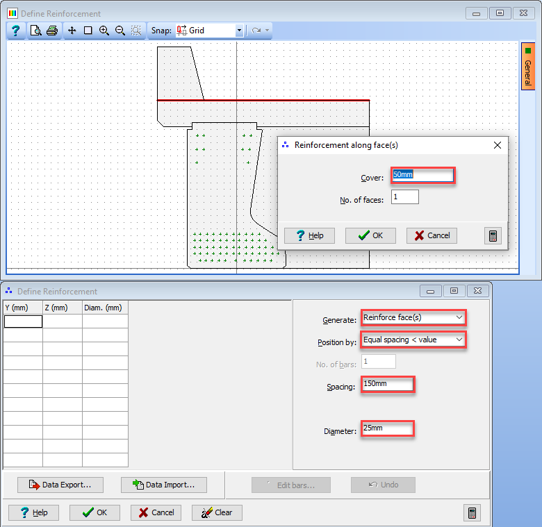Click the Diam. (mm) column header
542x527 pixels.
[106, 308]
